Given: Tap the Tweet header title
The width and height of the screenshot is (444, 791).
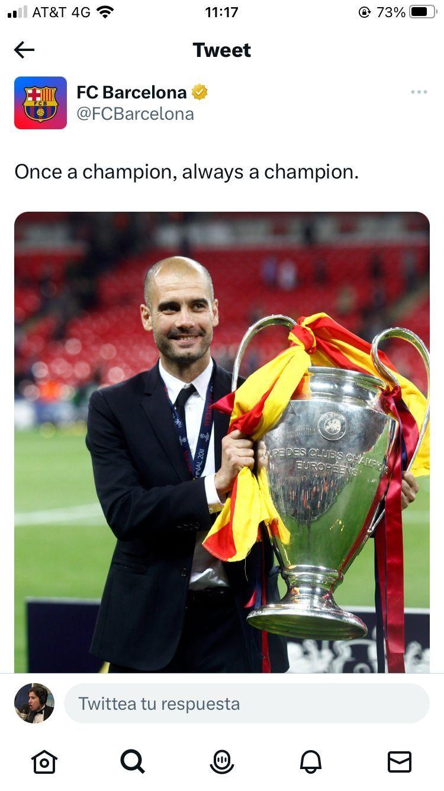Looking at the screenshot, I should tap(222, 50).
